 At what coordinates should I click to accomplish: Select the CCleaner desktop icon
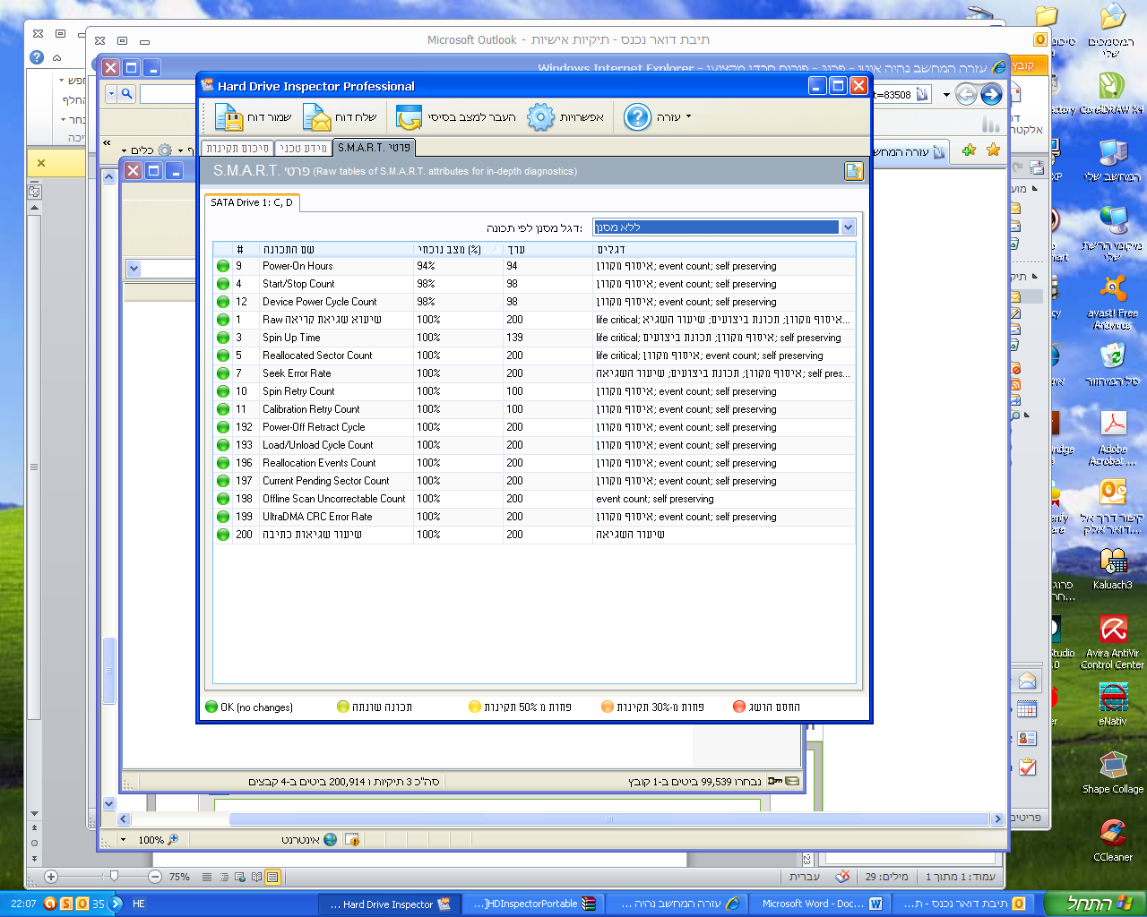[x=1112, y=840]
